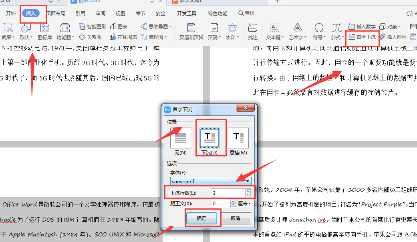Switch to the 安全 tab
Screen dimensions: 417x242
tap(161, 13)
